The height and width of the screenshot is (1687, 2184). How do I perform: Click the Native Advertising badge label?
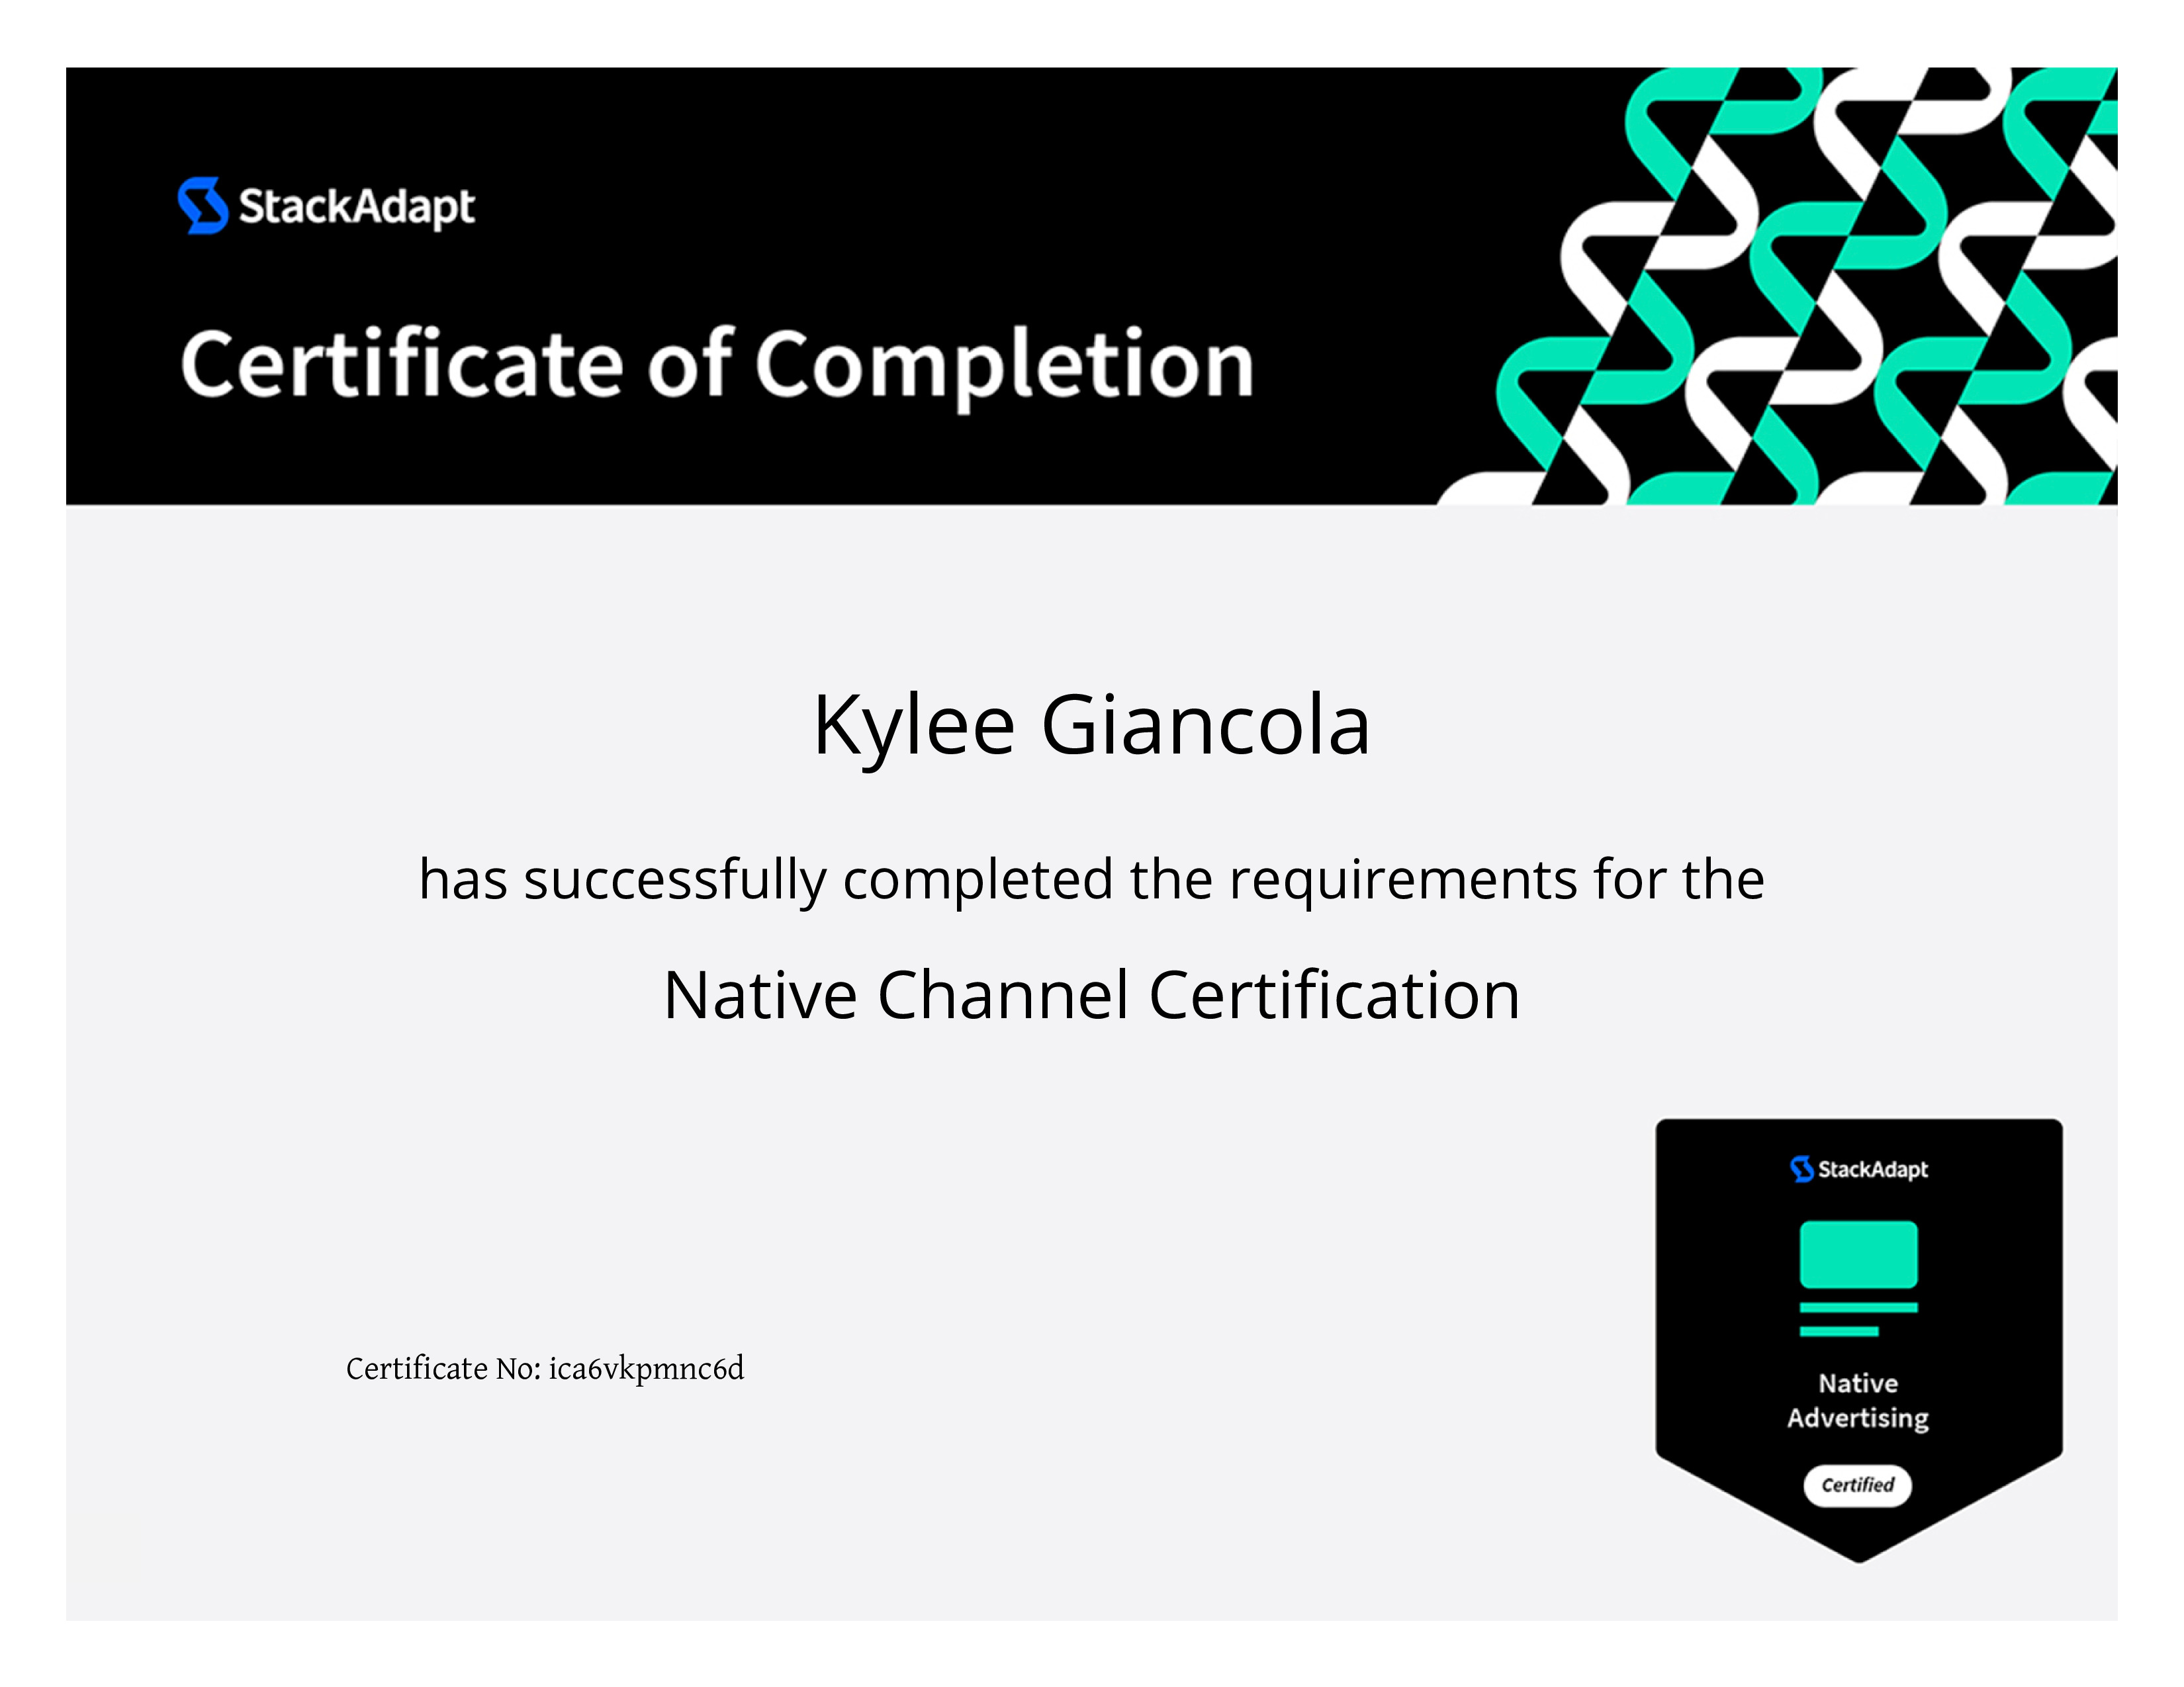1858,1401
